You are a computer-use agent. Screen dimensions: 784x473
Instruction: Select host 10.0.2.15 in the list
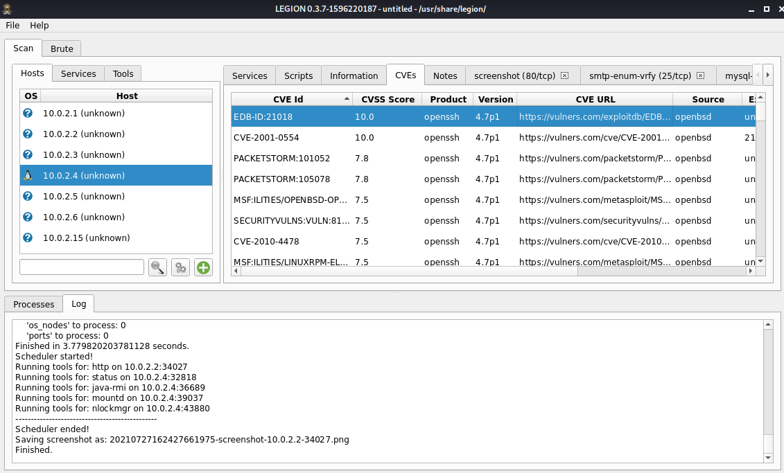[x=86, y=238]
